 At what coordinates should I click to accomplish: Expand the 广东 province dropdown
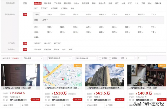tap(140, 27)
